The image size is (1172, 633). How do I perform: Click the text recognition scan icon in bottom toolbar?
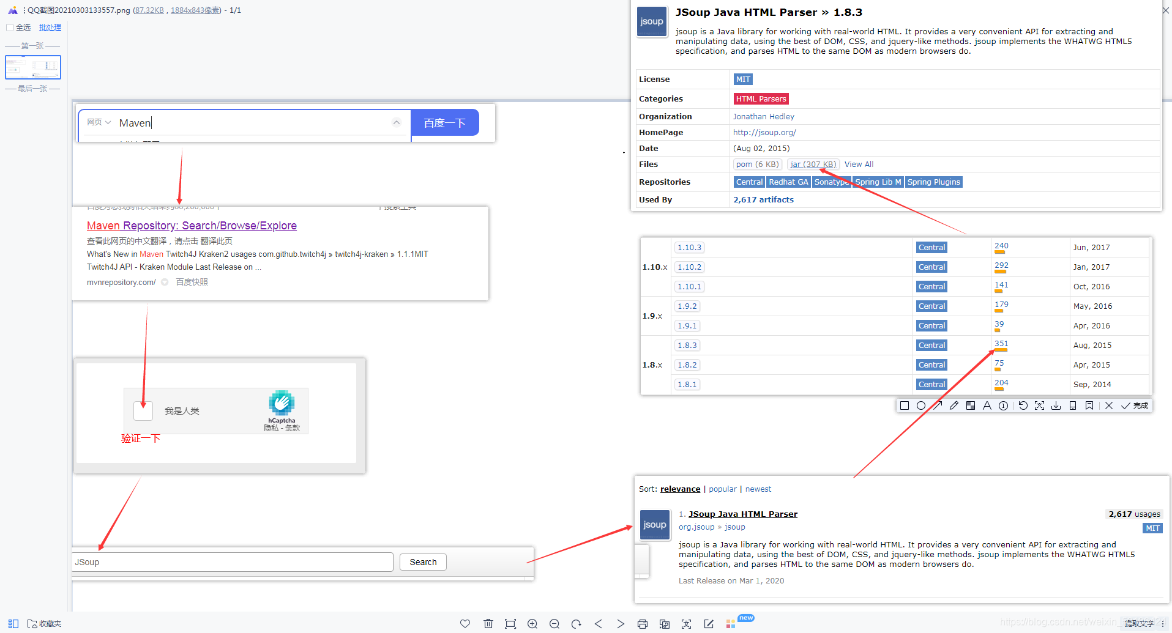click(687, 624)
